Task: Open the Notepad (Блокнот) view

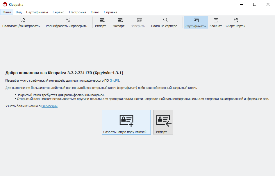Action: [216, 22]
